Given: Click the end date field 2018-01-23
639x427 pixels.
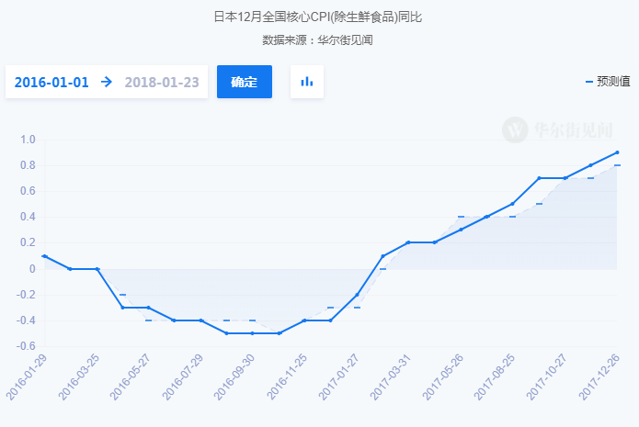Looking at the screenshot, I should point(162,83).
